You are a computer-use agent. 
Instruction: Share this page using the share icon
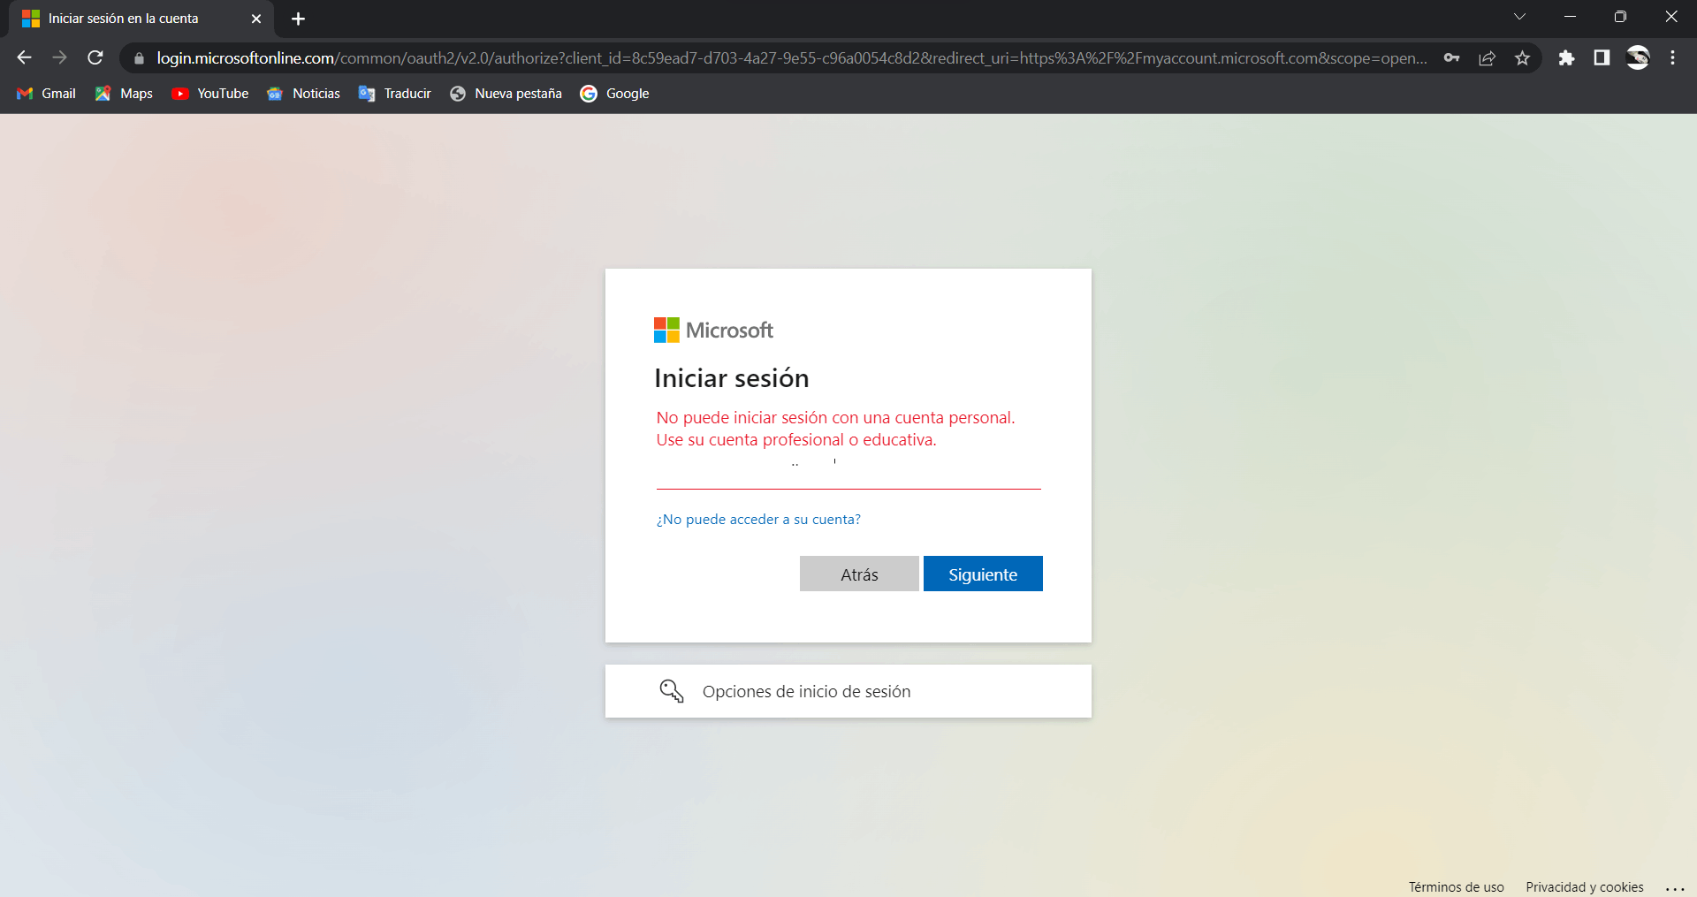click(1487, 57)
